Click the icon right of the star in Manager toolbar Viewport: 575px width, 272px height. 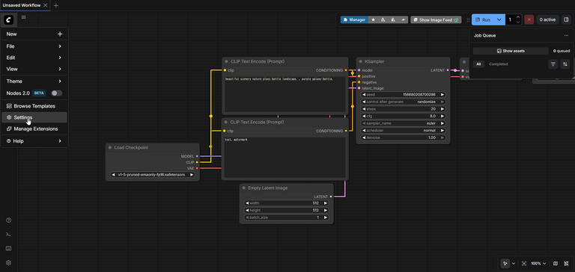click(x=383, y=19)
